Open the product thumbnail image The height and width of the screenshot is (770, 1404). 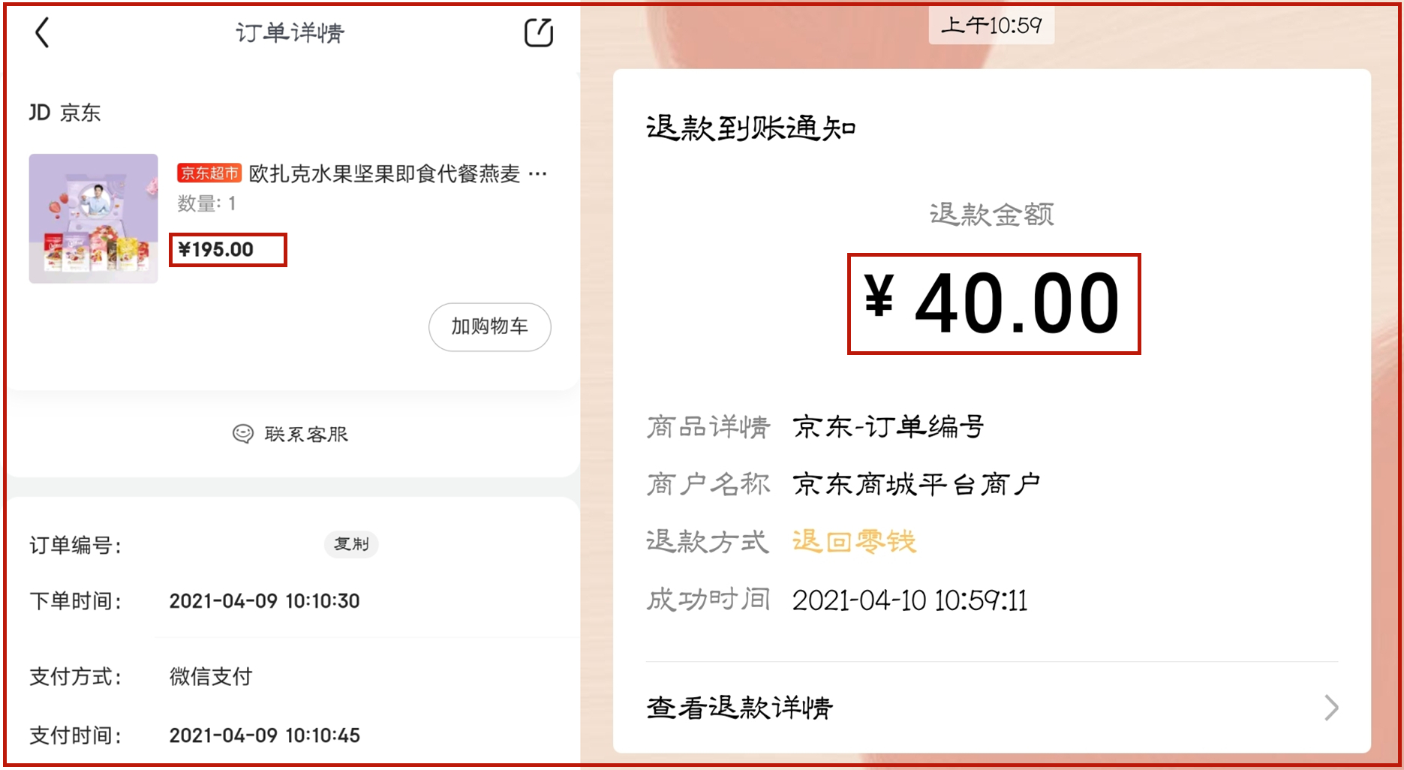[94, 218]
